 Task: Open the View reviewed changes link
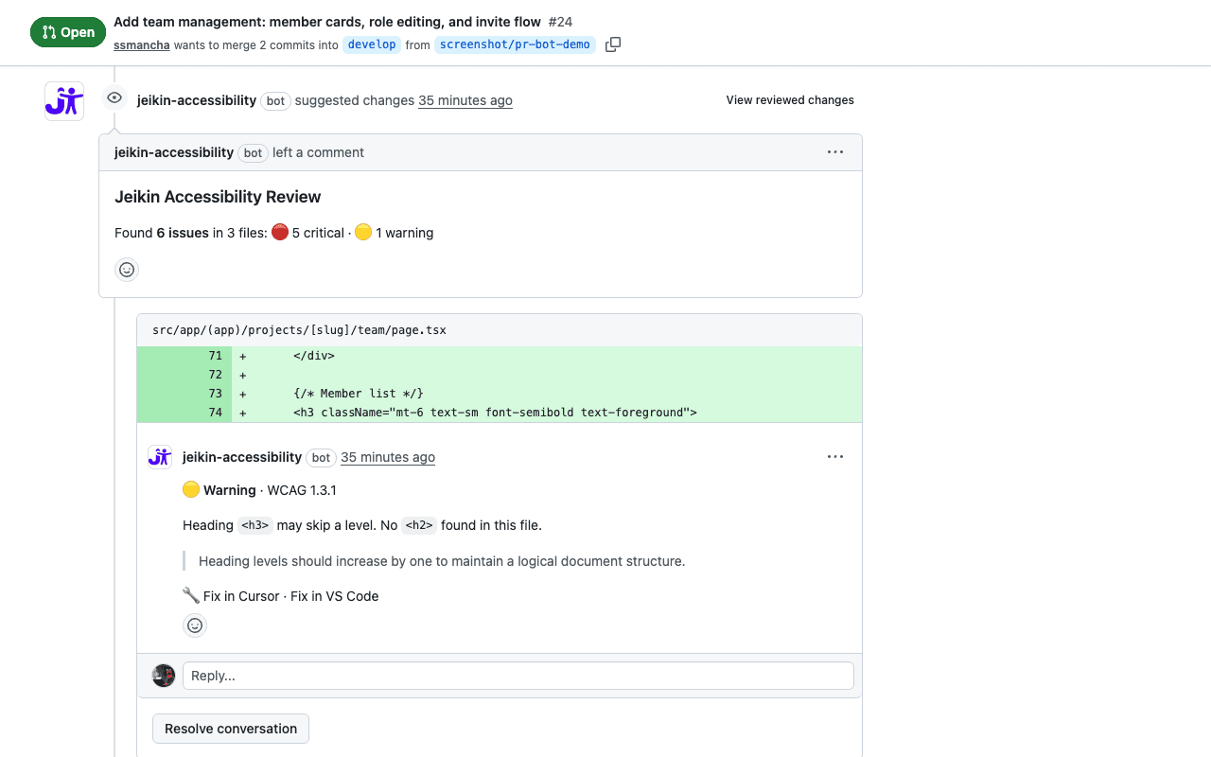(790, 99)
